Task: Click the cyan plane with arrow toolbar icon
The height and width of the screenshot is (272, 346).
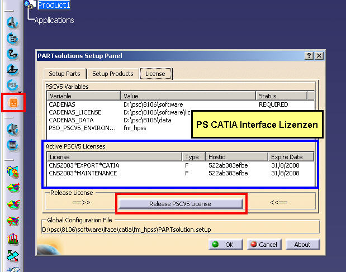Action: coord(13,256)
